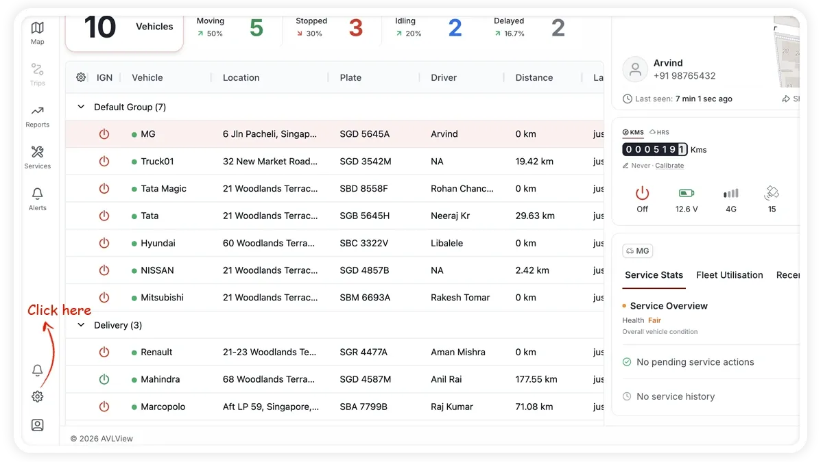Viewport: 823px width, 462px height.
Task: Filter by Stopped vehicles count
Action: point(355,28)
